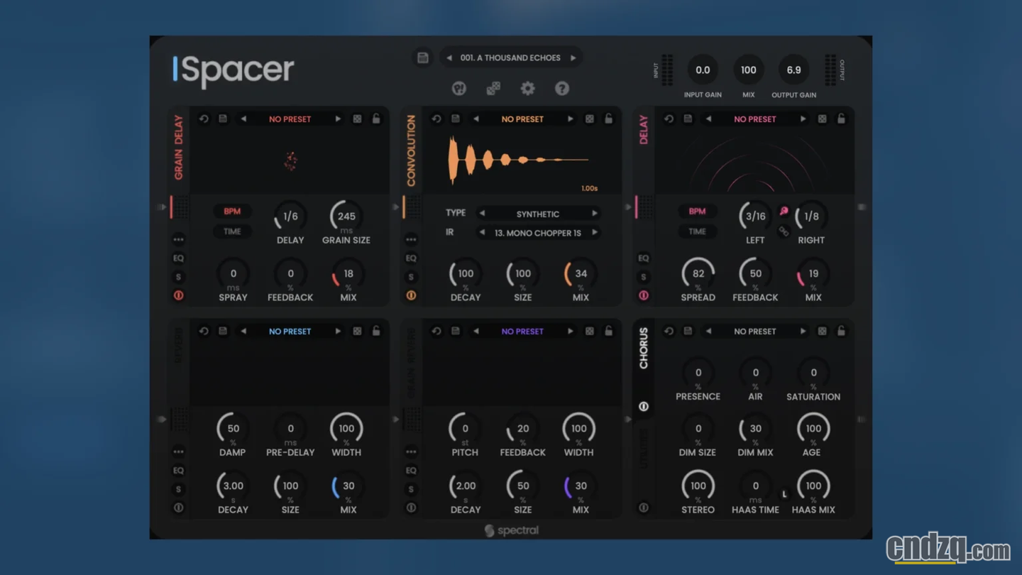This screenshot has width=1022, height=575.
Task: Open plugin settings via the gear icon
Action: tap(527, 88)
